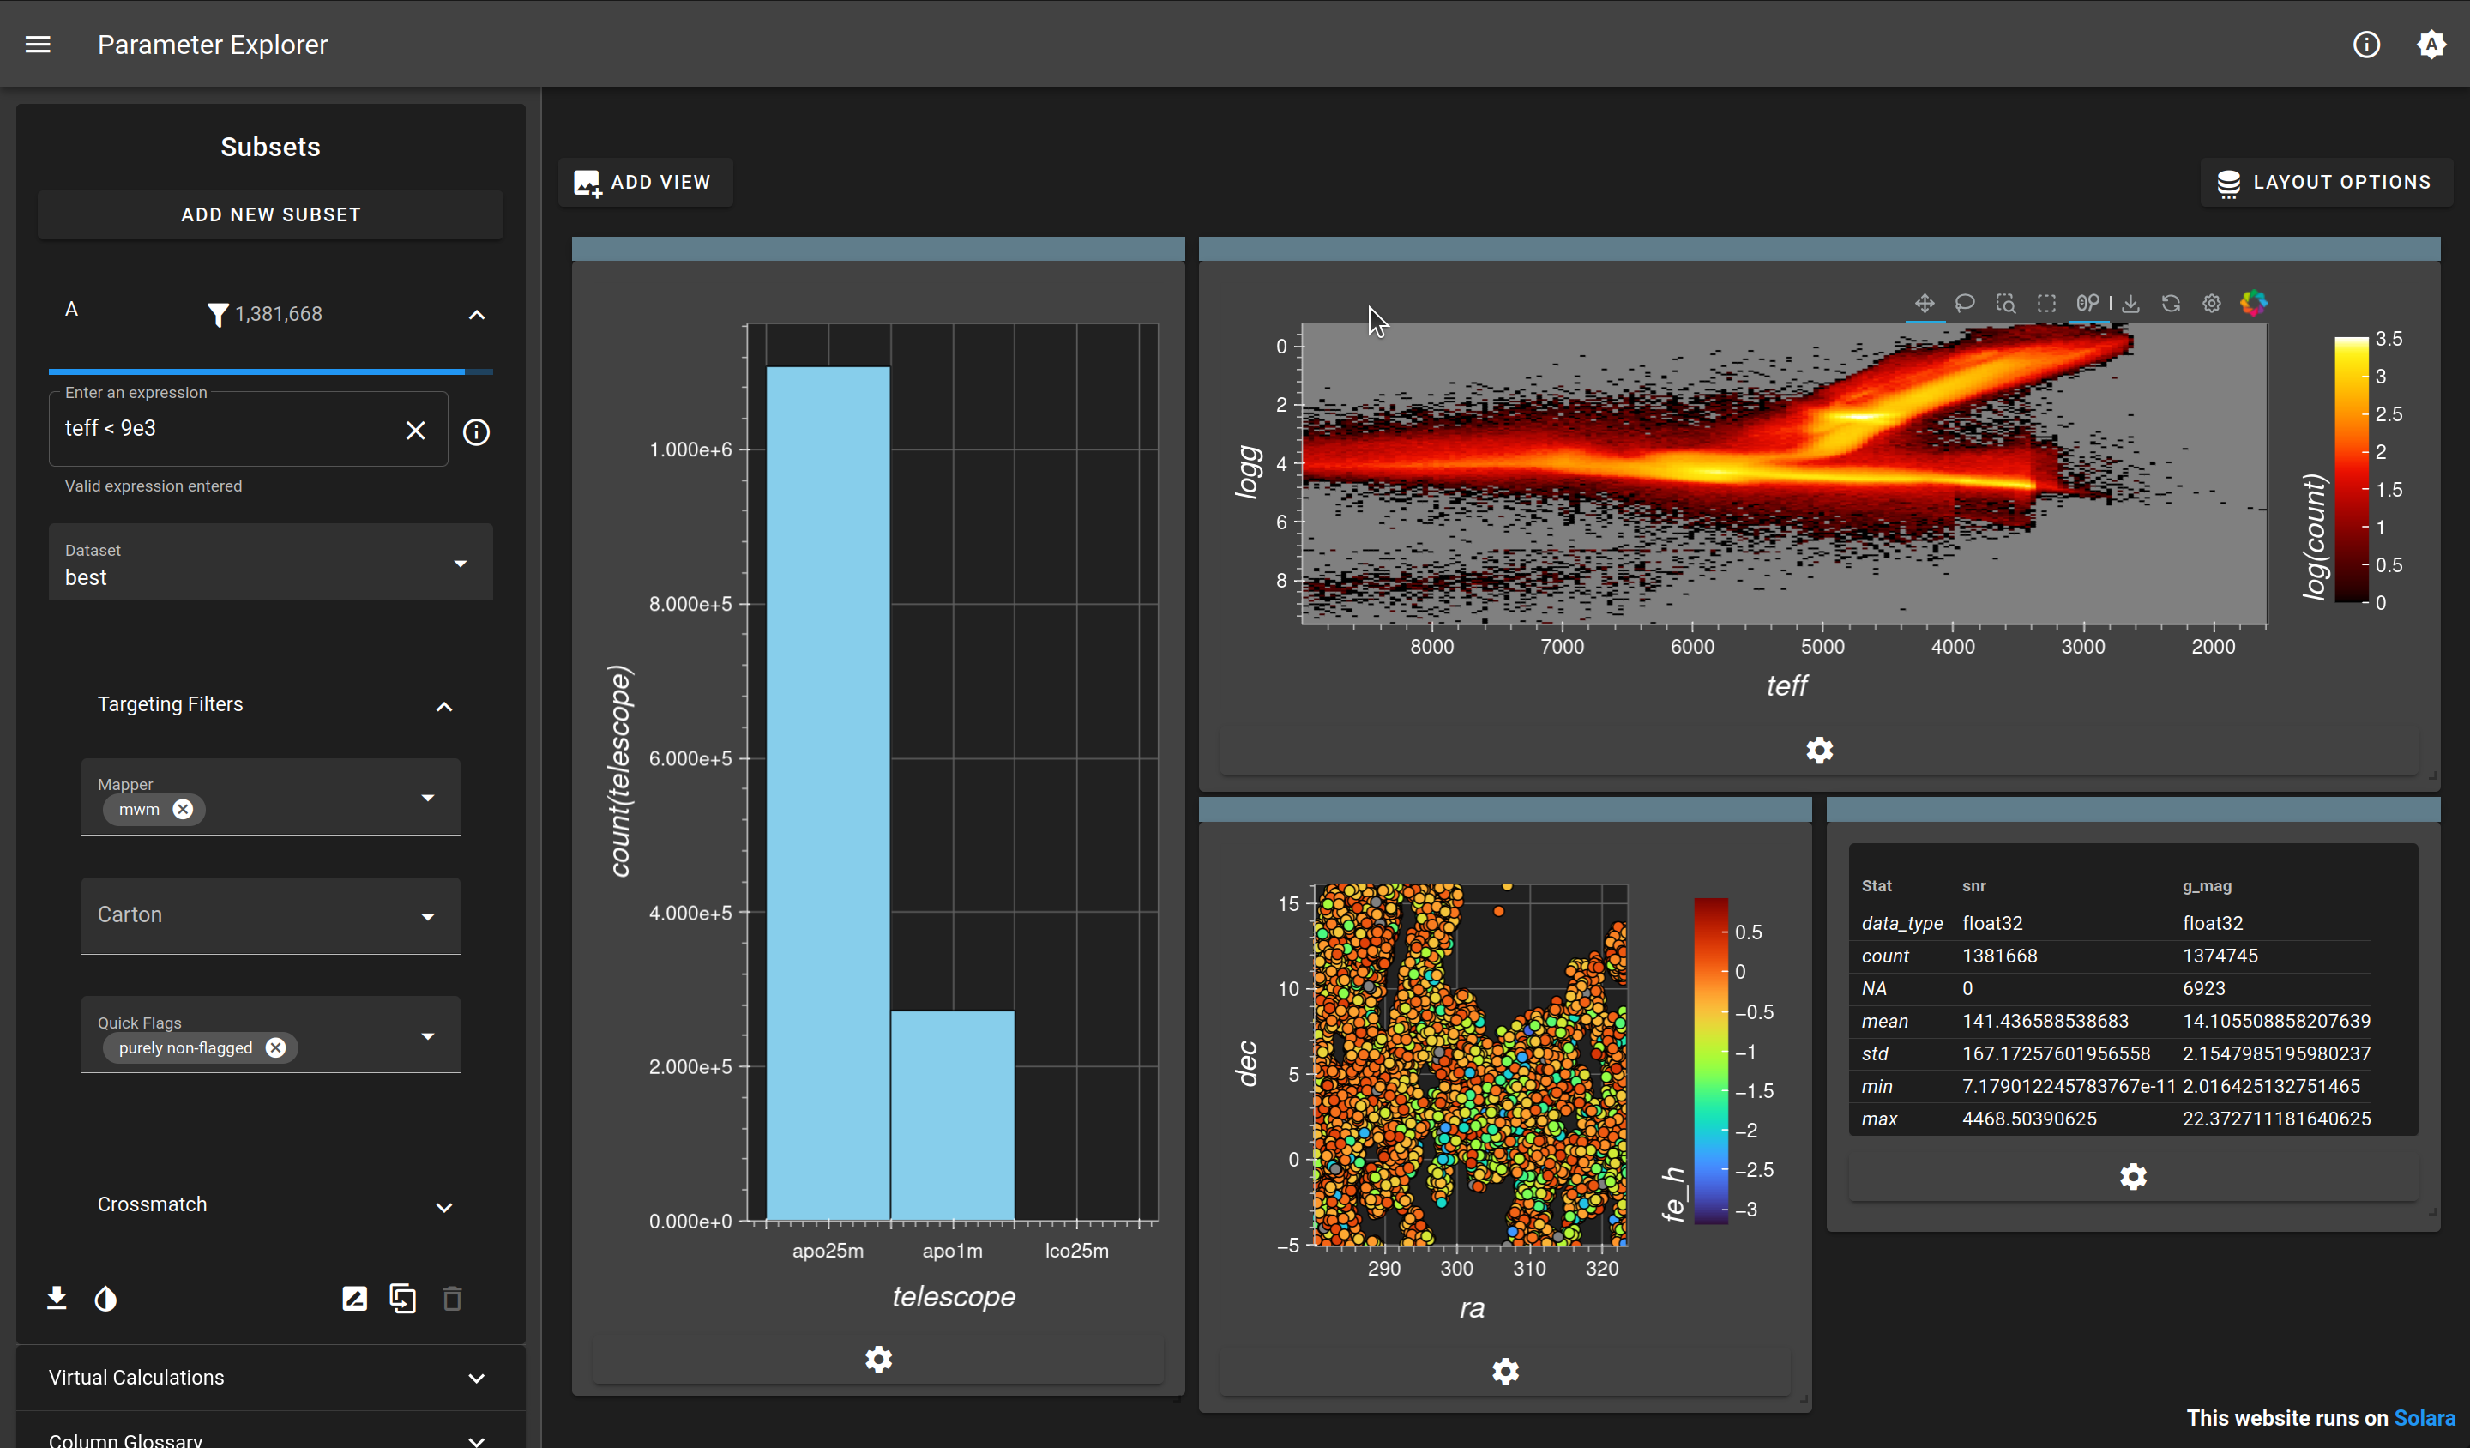Image resolution: width=2470 pixels, height=1448 pixels.
Task: Remove the 'purely non-flagged' chip
Action: coord(275,1048)
